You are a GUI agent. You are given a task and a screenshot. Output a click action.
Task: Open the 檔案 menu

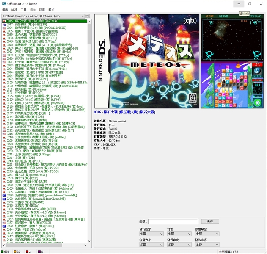click(5, 10)
